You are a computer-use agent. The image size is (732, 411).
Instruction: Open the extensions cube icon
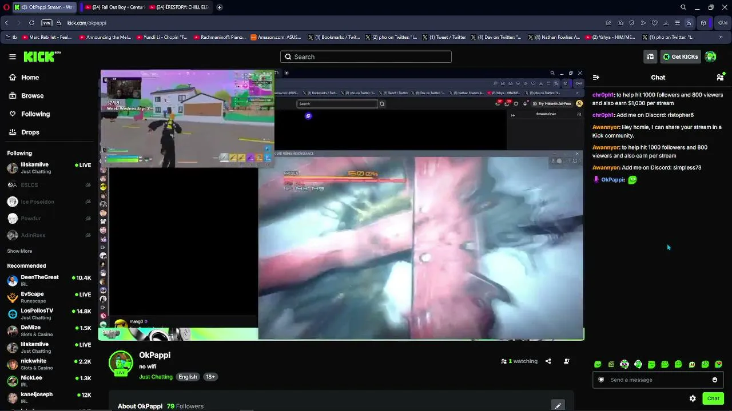click(x=703, y=23)
